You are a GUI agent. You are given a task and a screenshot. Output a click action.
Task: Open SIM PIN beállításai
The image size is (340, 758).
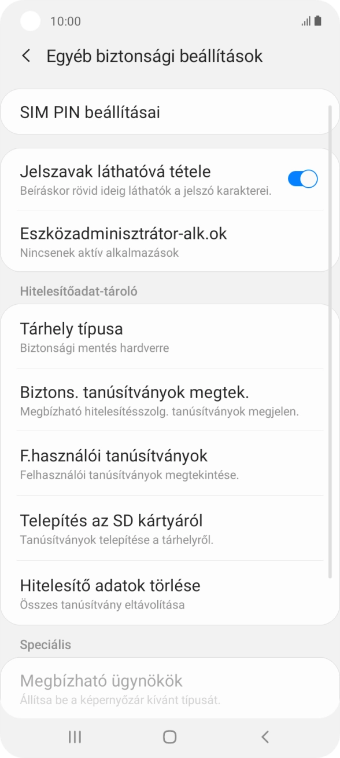170,112
